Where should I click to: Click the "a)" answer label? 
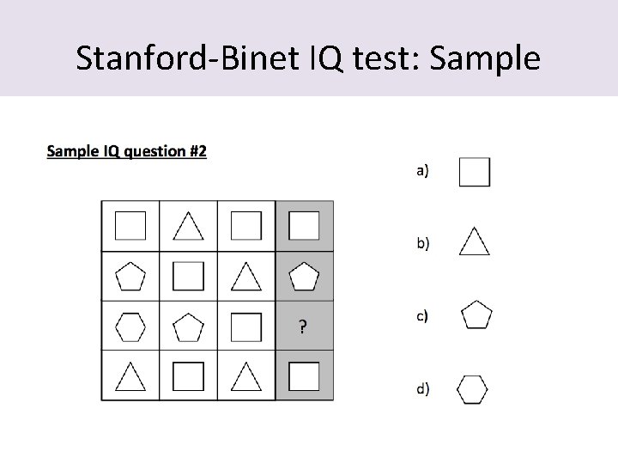pos(423,171)
